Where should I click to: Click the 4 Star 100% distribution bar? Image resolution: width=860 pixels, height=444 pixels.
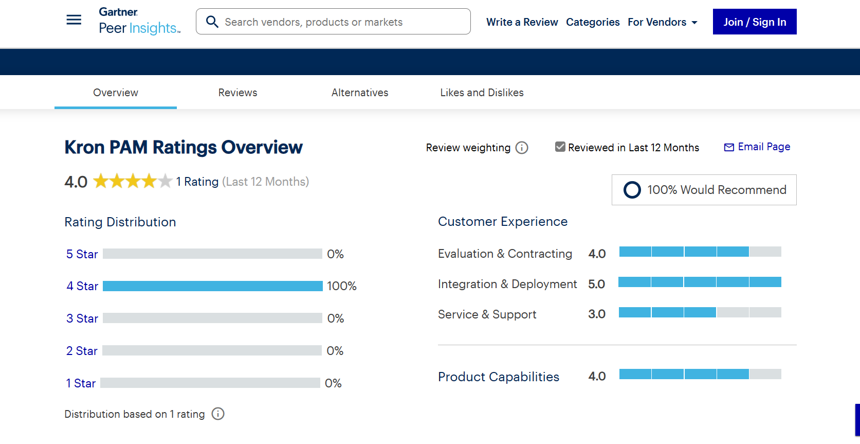coord(213,286)
